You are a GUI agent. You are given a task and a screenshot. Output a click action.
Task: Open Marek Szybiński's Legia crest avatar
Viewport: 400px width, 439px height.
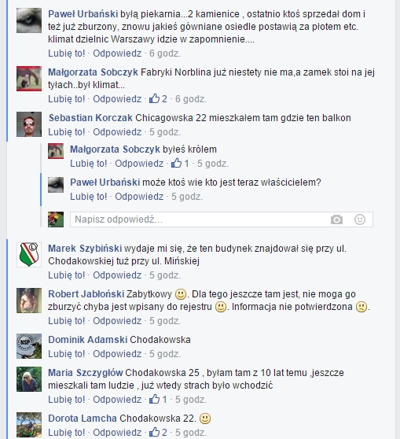[29, 255]
